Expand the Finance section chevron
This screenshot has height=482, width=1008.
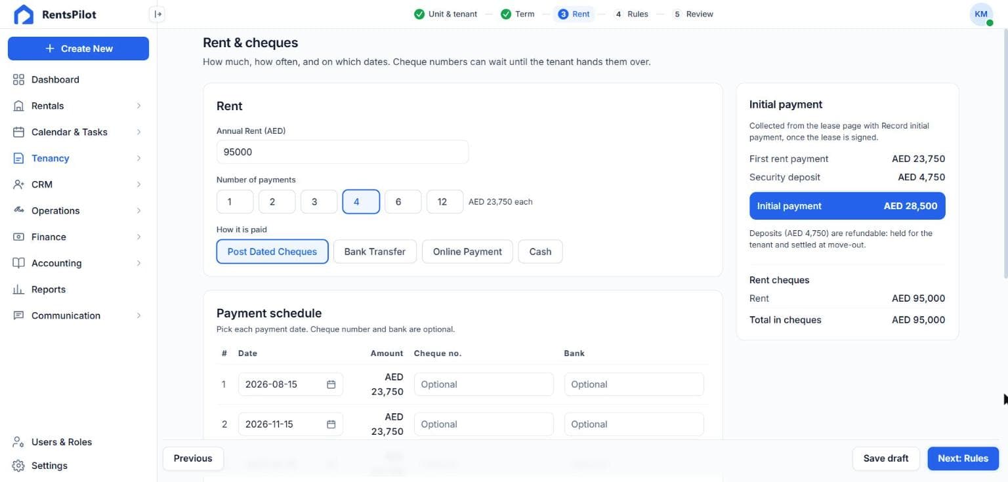point(138,237)
